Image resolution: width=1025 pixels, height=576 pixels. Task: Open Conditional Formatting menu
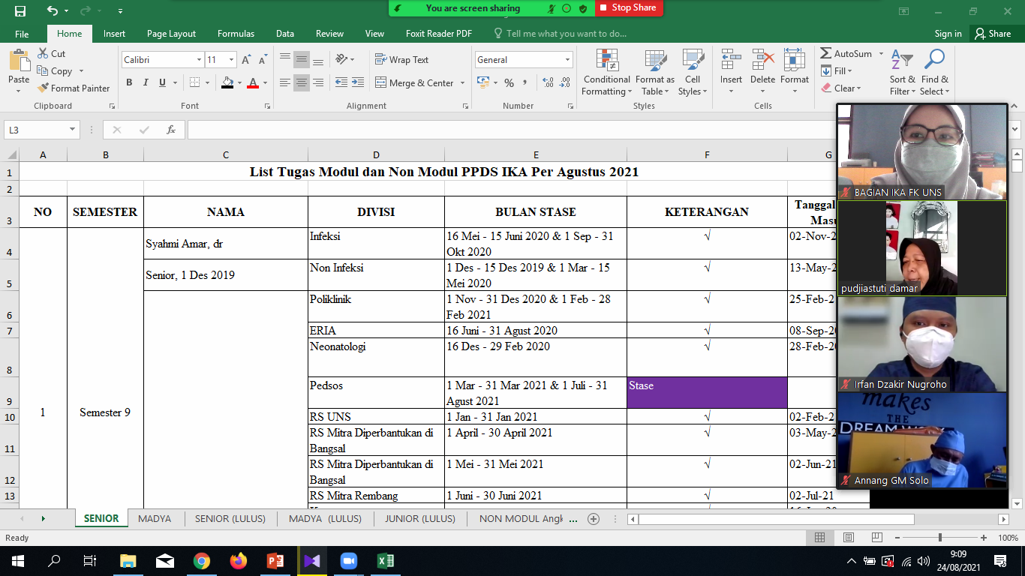606,73
